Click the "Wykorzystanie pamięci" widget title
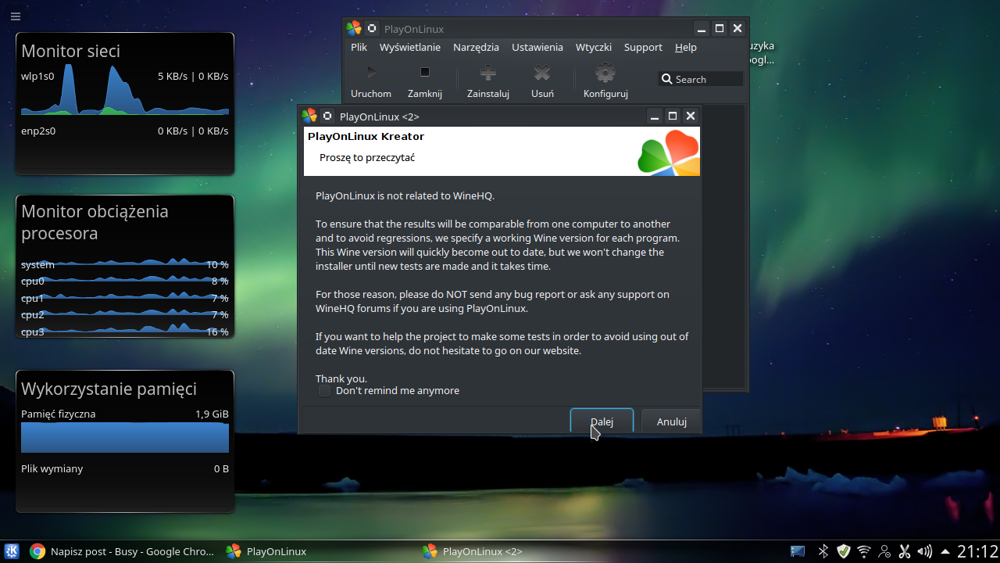 109,389
